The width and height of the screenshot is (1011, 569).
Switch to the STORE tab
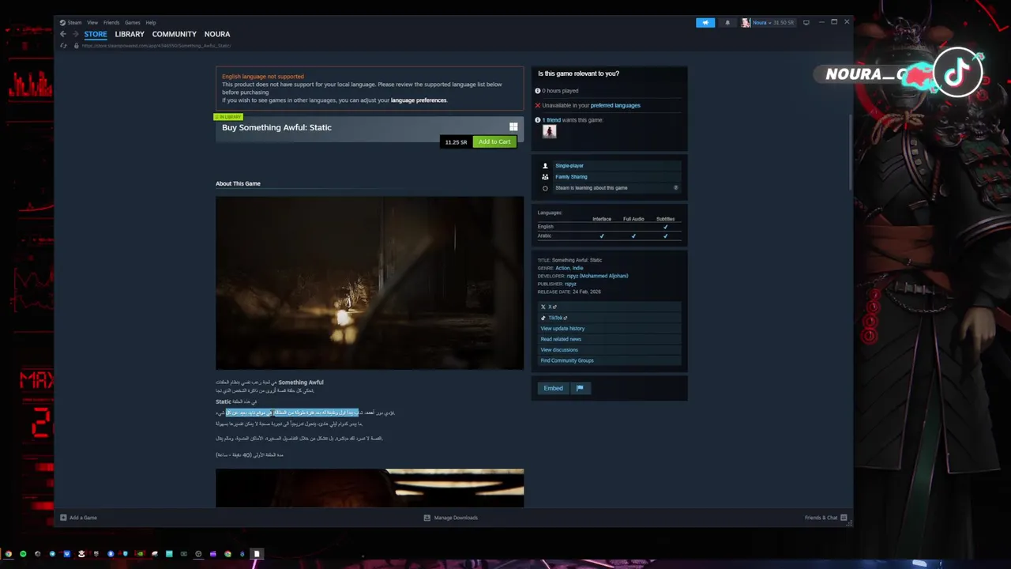96,34
